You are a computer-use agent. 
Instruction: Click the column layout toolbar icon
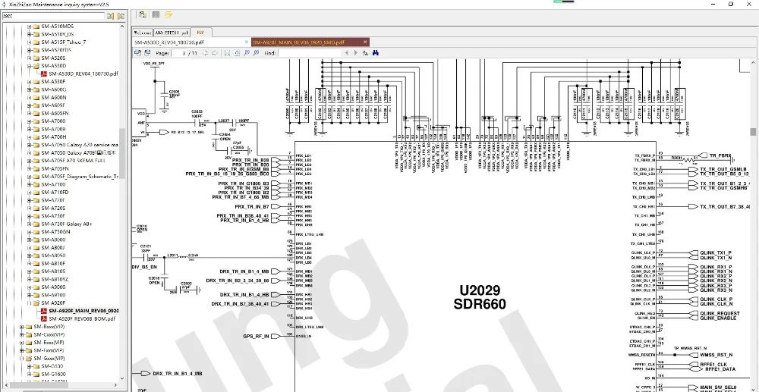tap(156, 14)
